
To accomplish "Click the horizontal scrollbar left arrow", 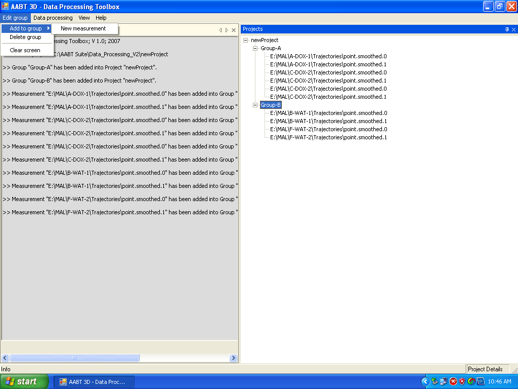I will [x=5, y=358].
